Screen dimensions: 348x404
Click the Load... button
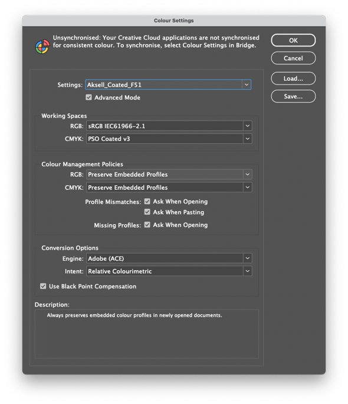[293, 78]
